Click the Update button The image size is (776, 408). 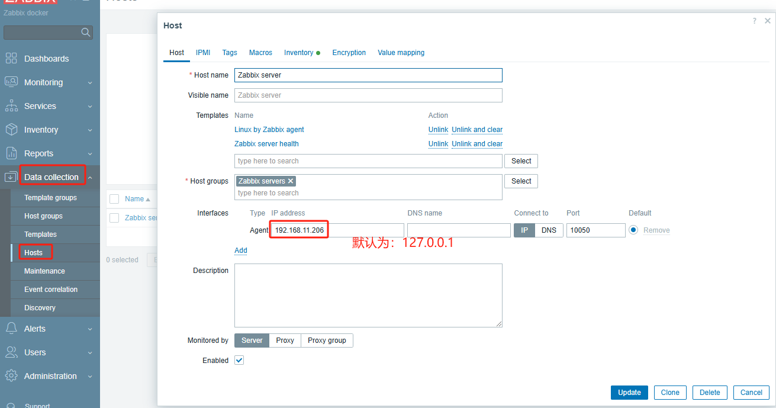[x=629, y=393]
